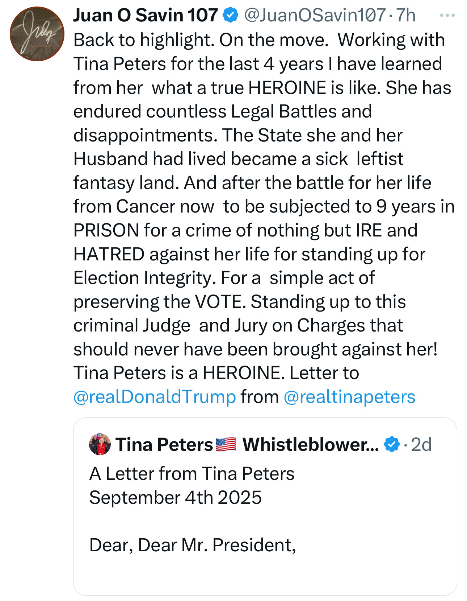This screenshot has width=467, height=601.
Task: Follow the @realDonaldTrump mention link
Action: [155, 397]
